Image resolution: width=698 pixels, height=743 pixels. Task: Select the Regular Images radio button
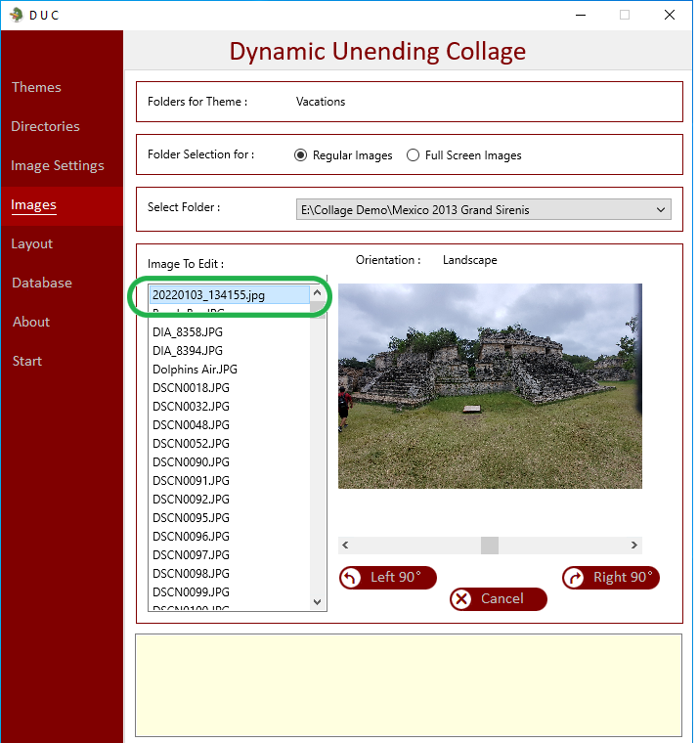point(300,155)
